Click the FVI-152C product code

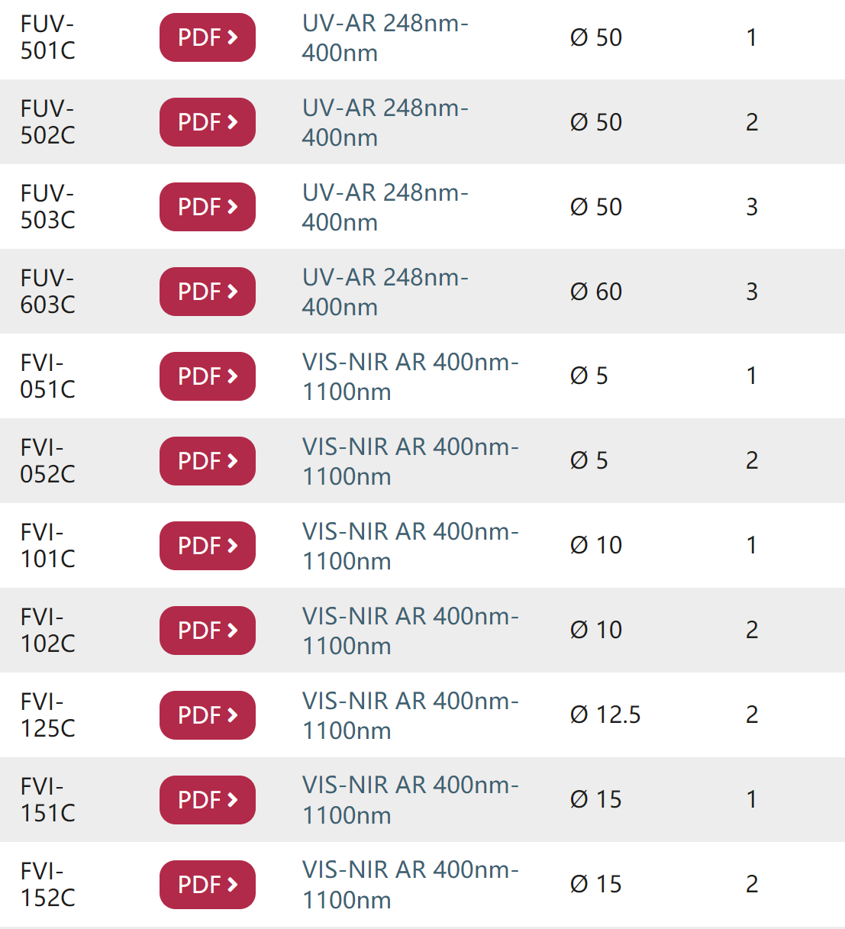tap(48, 885)
